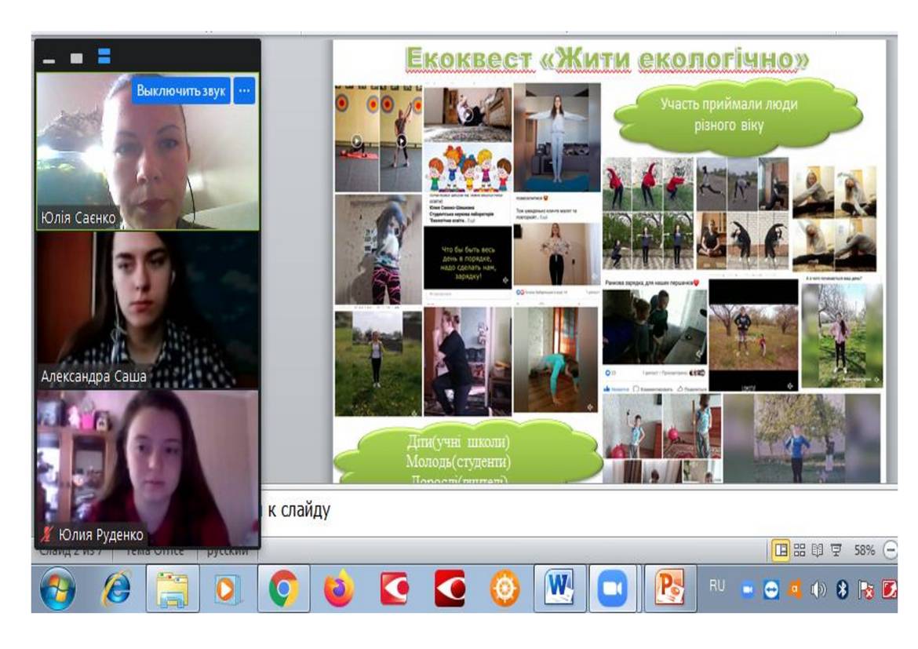918x649 pixels.
Task: Switch to Normal view in PowerPoint status bar
Action: pos(781,550)
